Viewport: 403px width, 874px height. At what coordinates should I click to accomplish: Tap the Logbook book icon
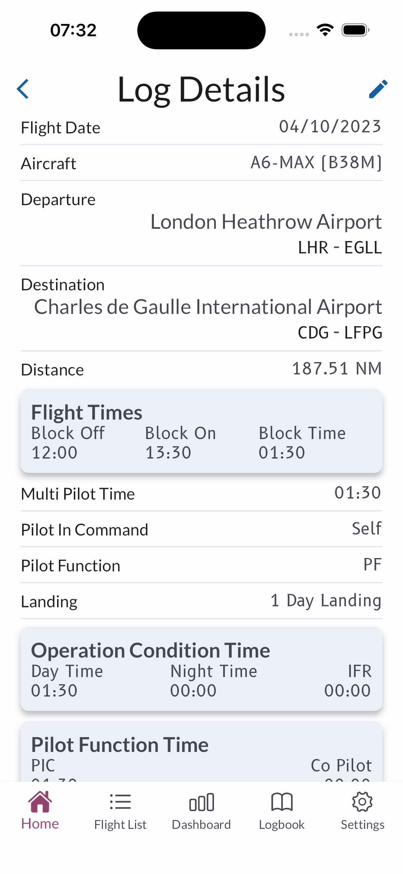(282, 802)
